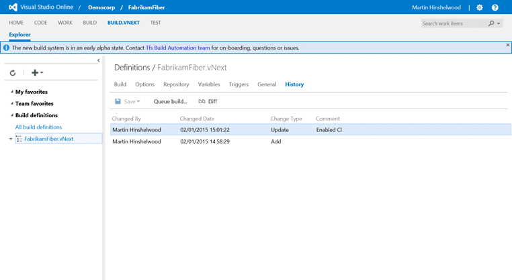Go to the HOME hub
Screen dimensions: 512x280
pyautogui.click(x=16, y=23)
